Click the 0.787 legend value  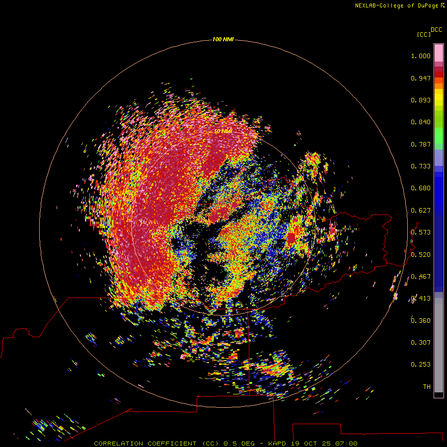click(421, 144)
